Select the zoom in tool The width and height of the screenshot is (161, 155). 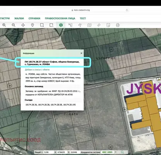(x=4, y=25)
